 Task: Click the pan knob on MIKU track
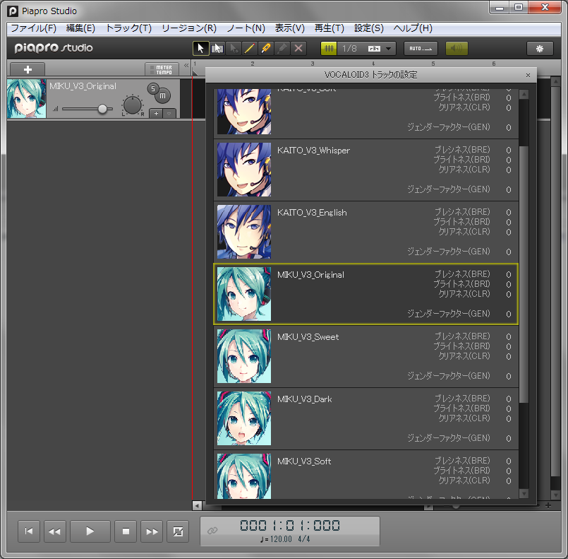point(132,105)
